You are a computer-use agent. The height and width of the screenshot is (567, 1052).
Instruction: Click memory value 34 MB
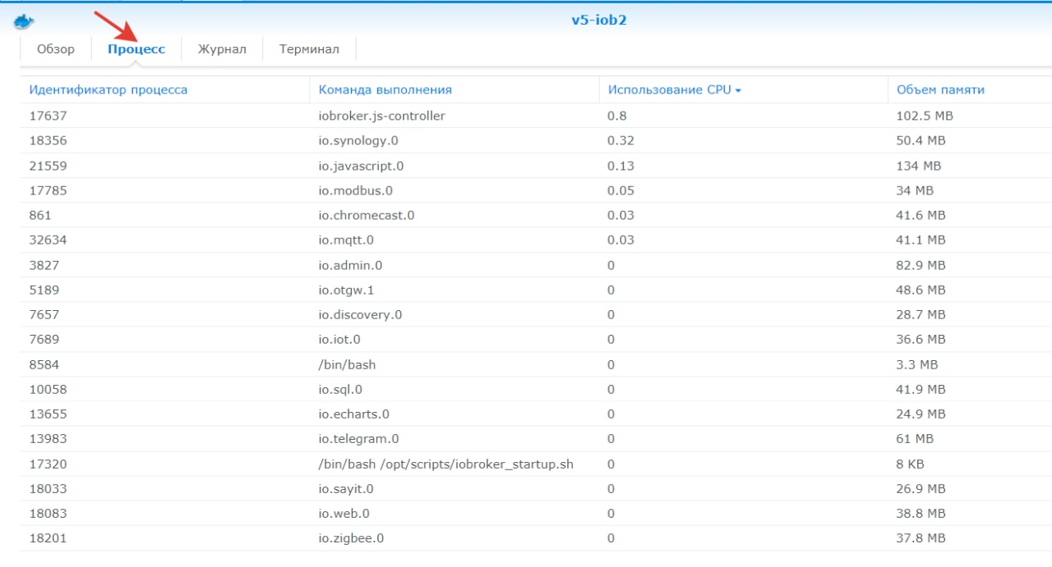point(915,190)
